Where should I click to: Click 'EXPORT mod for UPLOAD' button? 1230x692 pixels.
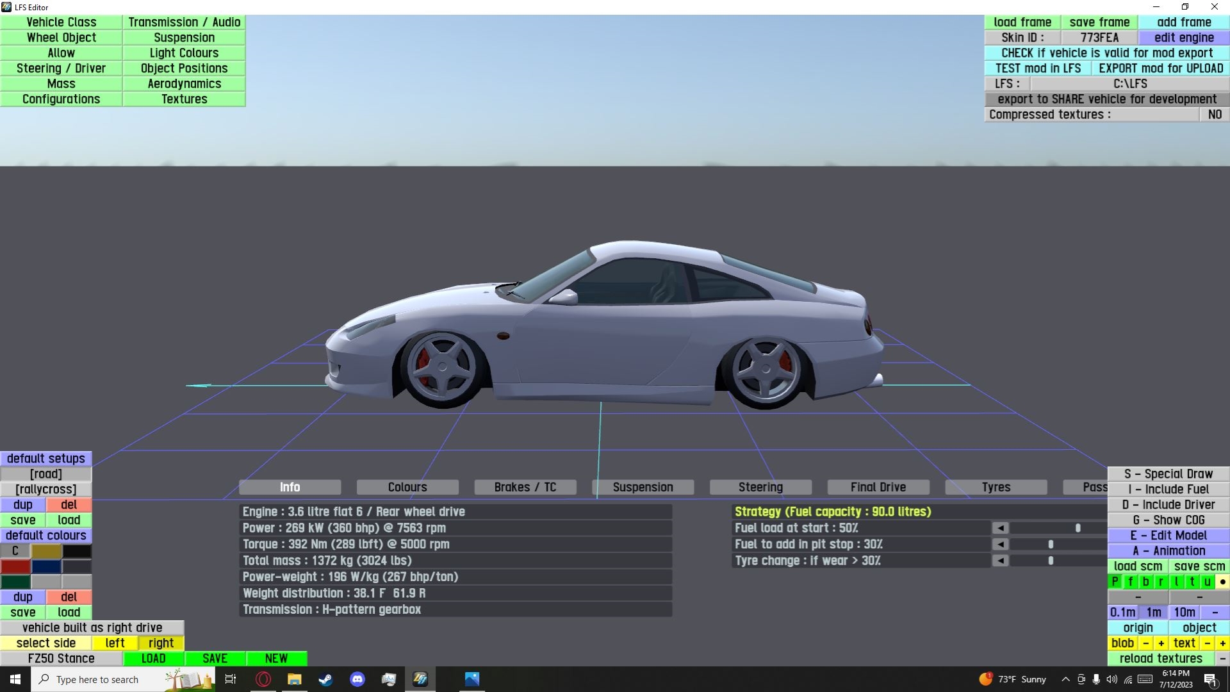click(x=1160, y=69)
